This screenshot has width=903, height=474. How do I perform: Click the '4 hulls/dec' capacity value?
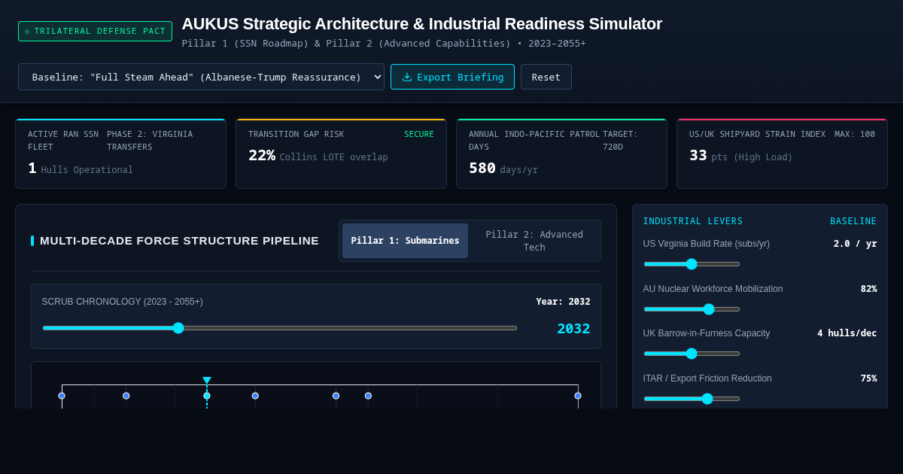click(847, 333)
